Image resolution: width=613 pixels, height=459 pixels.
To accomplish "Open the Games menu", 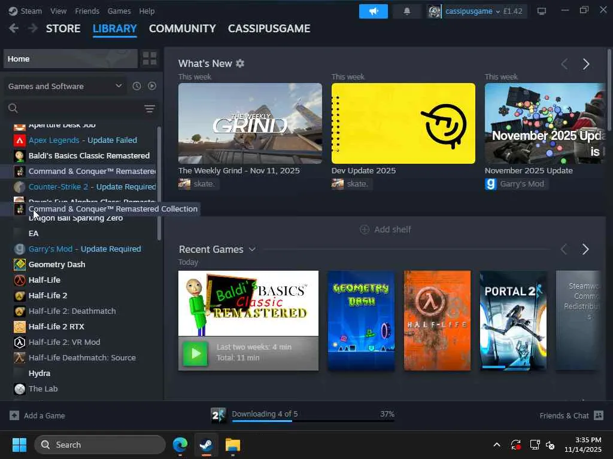I will (x=119, y=11).
